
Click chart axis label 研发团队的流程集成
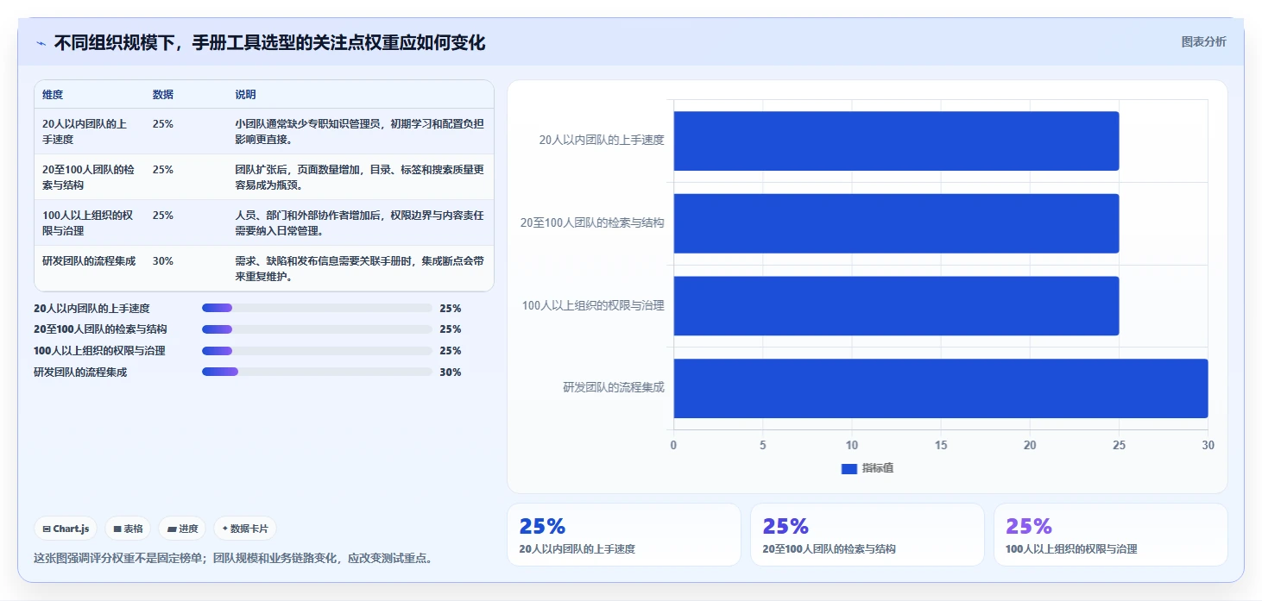614,388
